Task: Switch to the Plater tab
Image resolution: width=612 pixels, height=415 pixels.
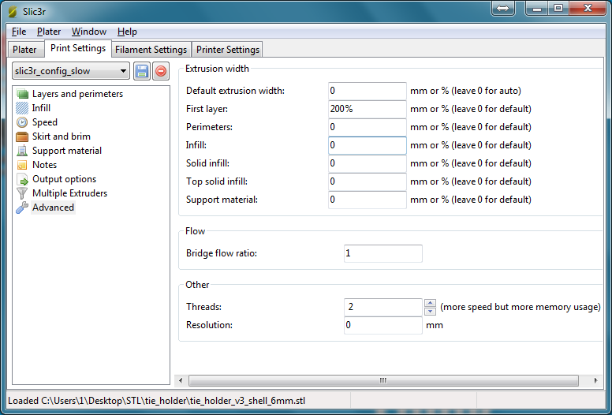Action: point(24,50)
